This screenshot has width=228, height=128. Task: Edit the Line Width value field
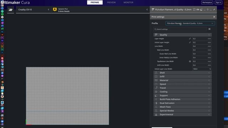202,46
